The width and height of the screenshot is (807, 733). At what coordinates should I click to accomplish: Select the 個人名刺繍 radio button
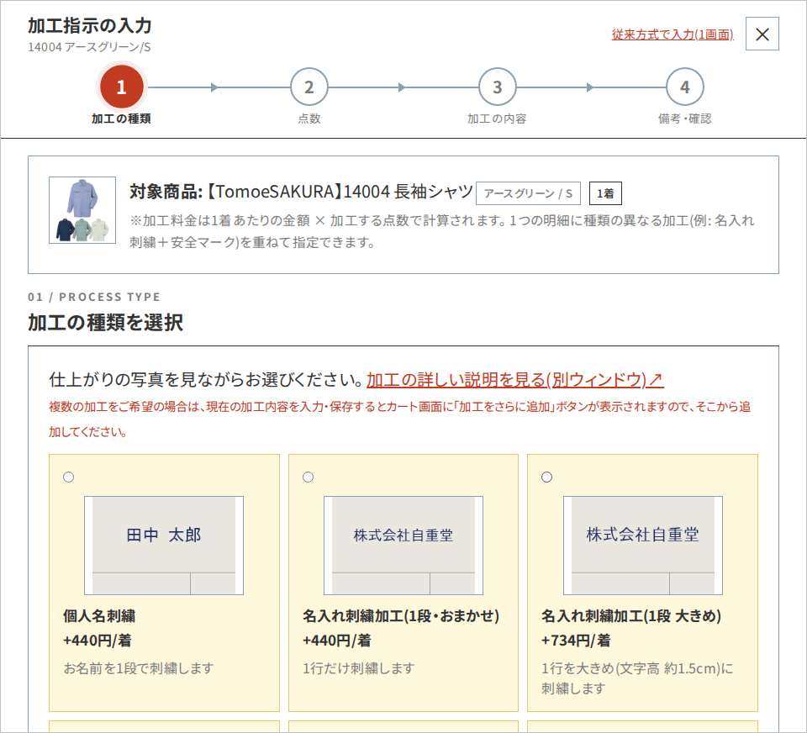pos(68,477)
